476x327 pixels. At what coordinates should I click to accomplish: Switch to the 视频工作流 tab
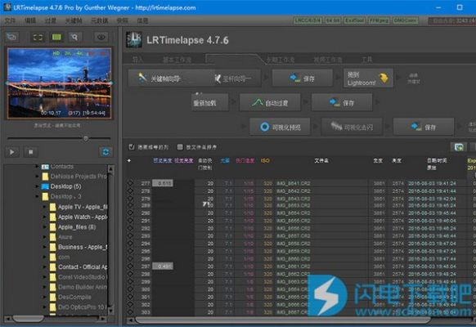[x=328, y=60]
